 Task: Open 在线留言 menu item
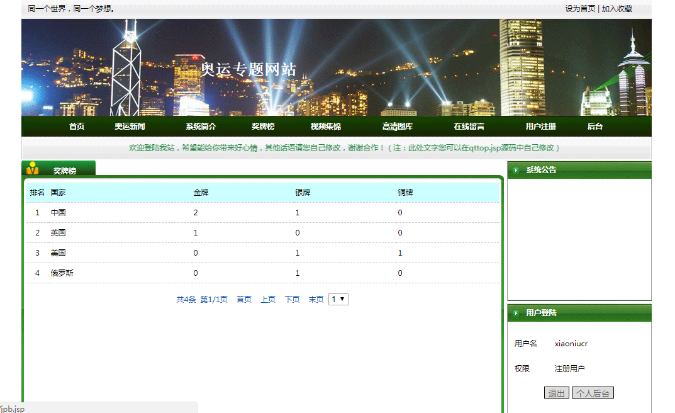point(469,126)
